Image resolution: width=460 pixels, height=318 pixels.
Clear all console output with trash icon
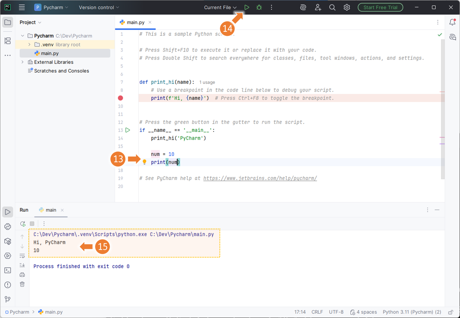pyautogui.click(x=22, y=284)
